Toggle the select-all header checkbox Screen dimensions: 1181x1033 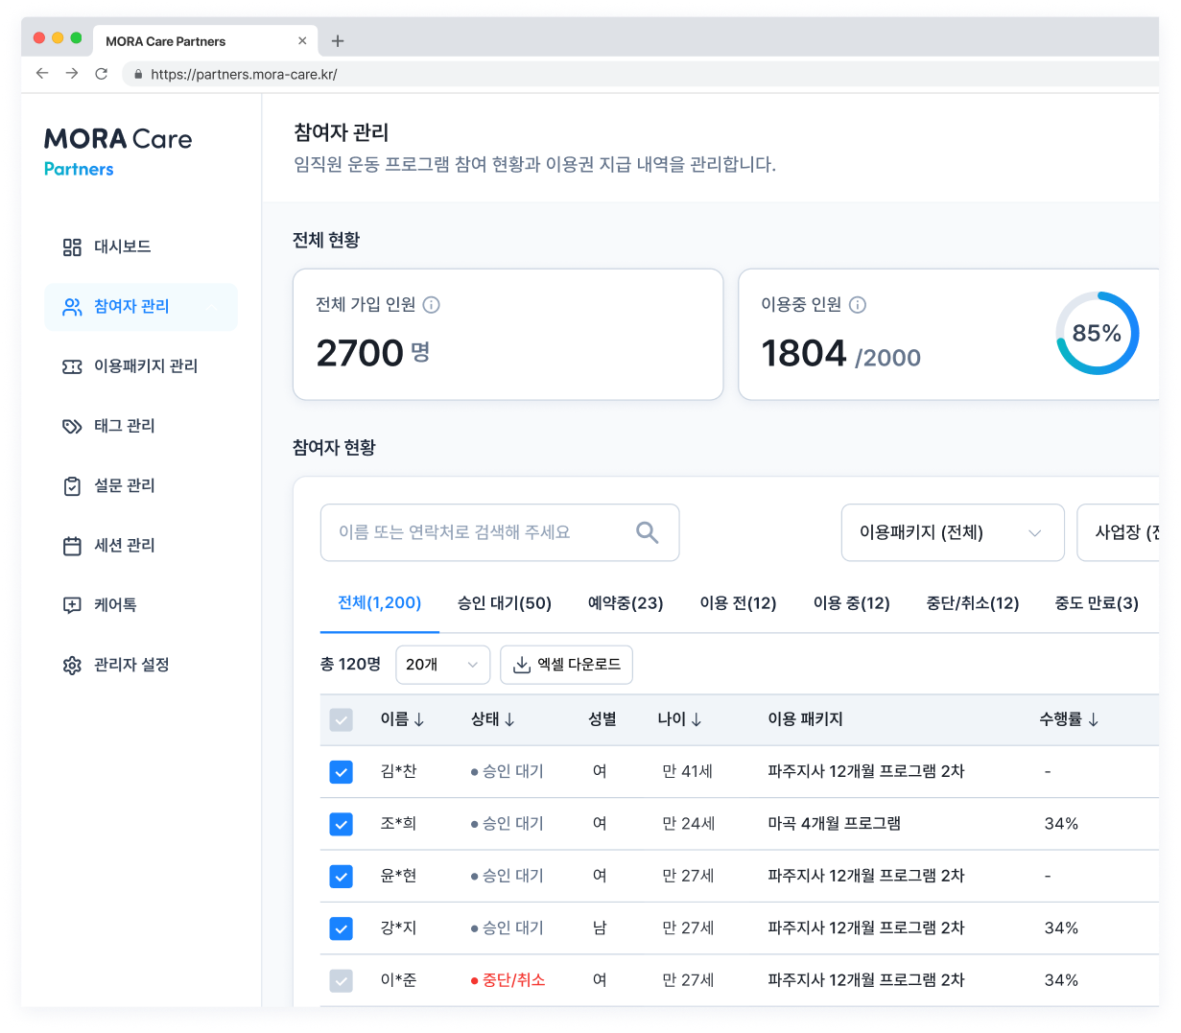[341, 719]
